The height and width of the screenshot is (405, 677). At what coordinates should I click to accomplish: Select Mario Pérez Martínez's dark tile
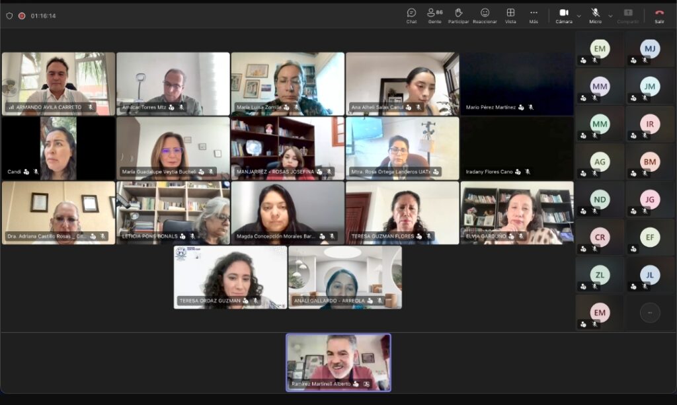tap(517, 84)
